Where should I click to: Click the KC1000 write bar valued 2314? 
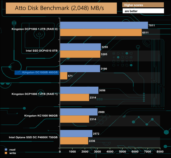[75, 119]
